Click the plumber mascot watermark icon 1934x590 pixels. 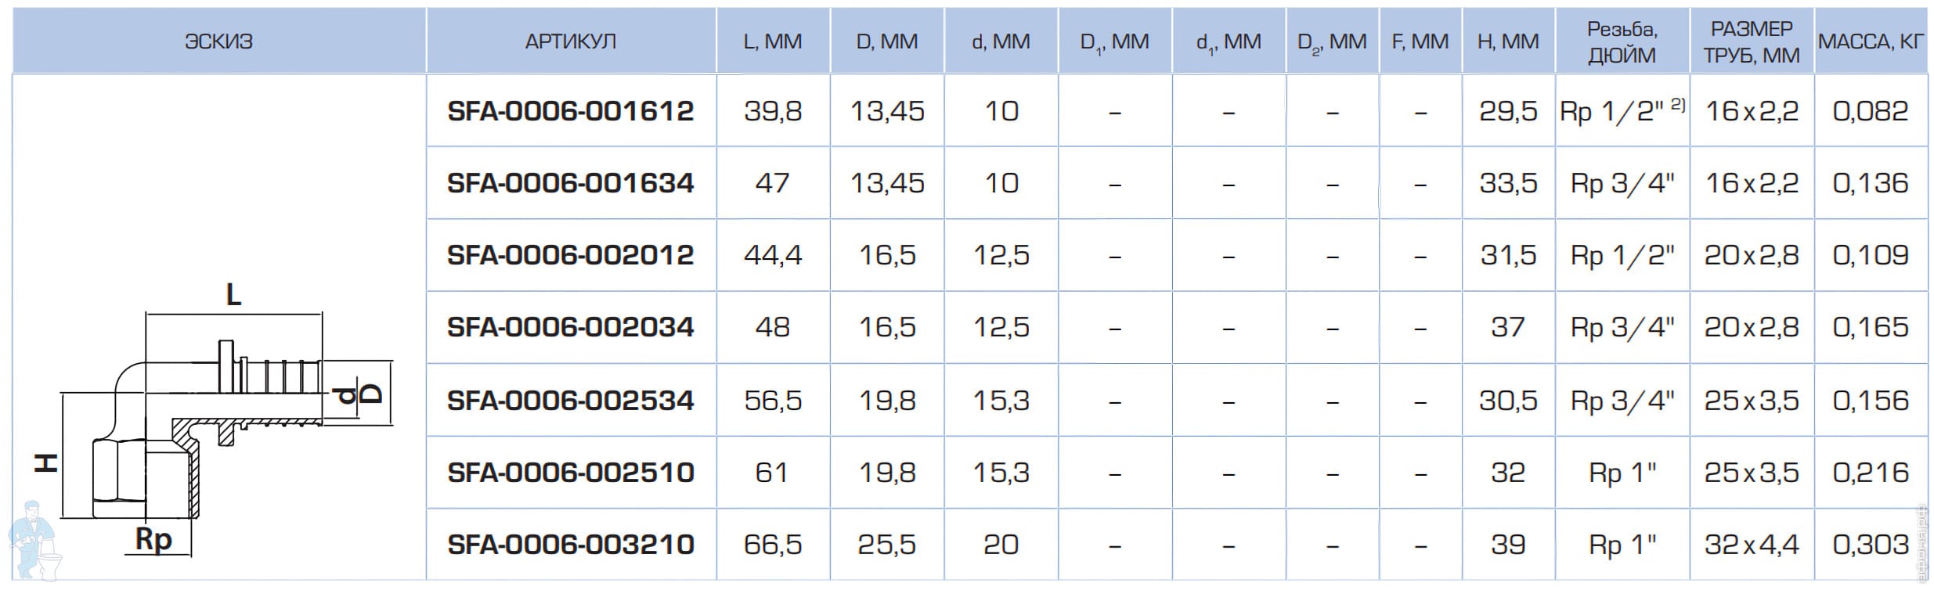pyautogui.click(x=31, y=540)
